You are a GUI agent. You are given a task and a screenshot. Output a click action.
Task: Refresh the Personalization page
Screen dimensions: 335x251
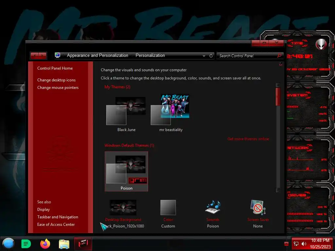pos(211,56)
